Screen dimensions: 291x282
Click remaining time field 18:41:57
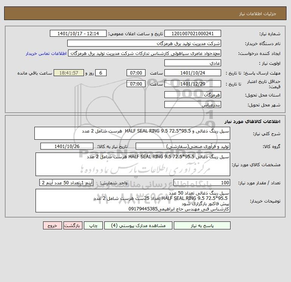pos(69,73)
